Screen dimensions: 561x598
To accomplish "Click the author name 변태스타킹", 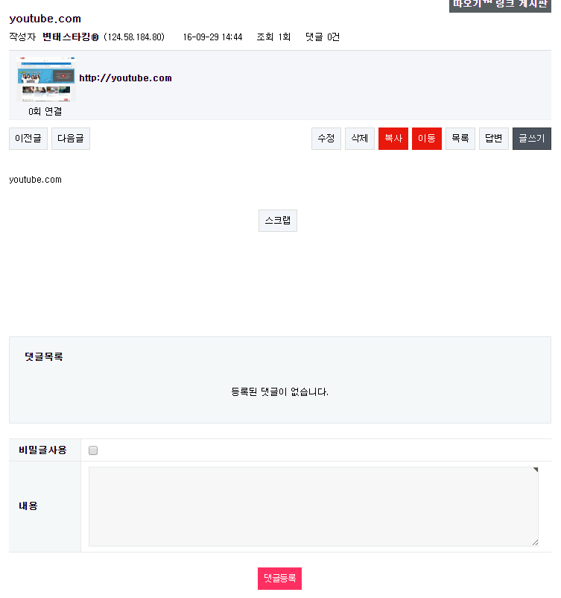I will 71,37.
